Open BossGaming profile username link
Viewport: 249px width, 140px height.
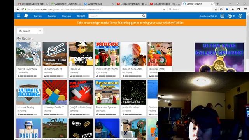[209, 16]
